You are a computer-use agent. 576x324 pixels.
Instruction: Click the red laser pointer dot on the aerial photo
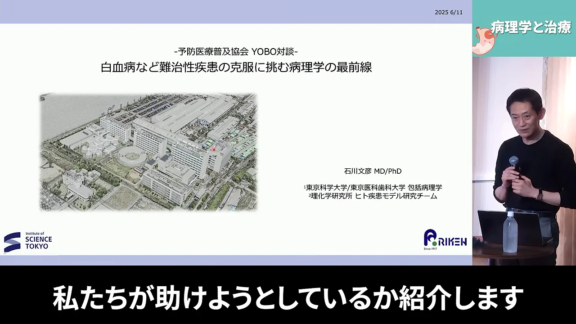[214, 149]
